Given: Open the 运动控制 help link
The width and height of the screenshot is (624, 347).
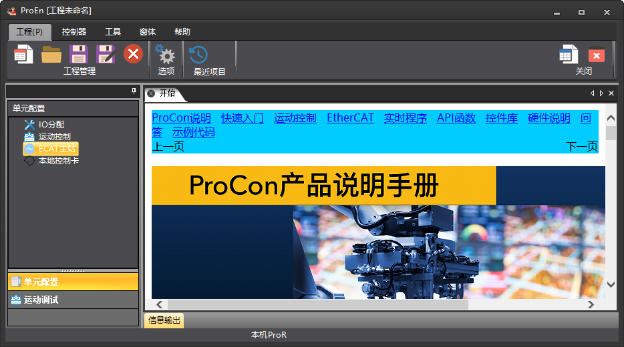Looking at the screenshot, I should (295, 118).
